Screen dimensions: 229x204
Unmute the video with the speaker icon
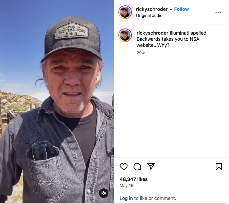point(104,193)
